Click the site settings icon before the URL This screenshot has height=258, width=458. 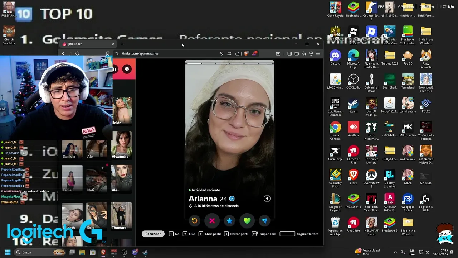pos(117,53)
